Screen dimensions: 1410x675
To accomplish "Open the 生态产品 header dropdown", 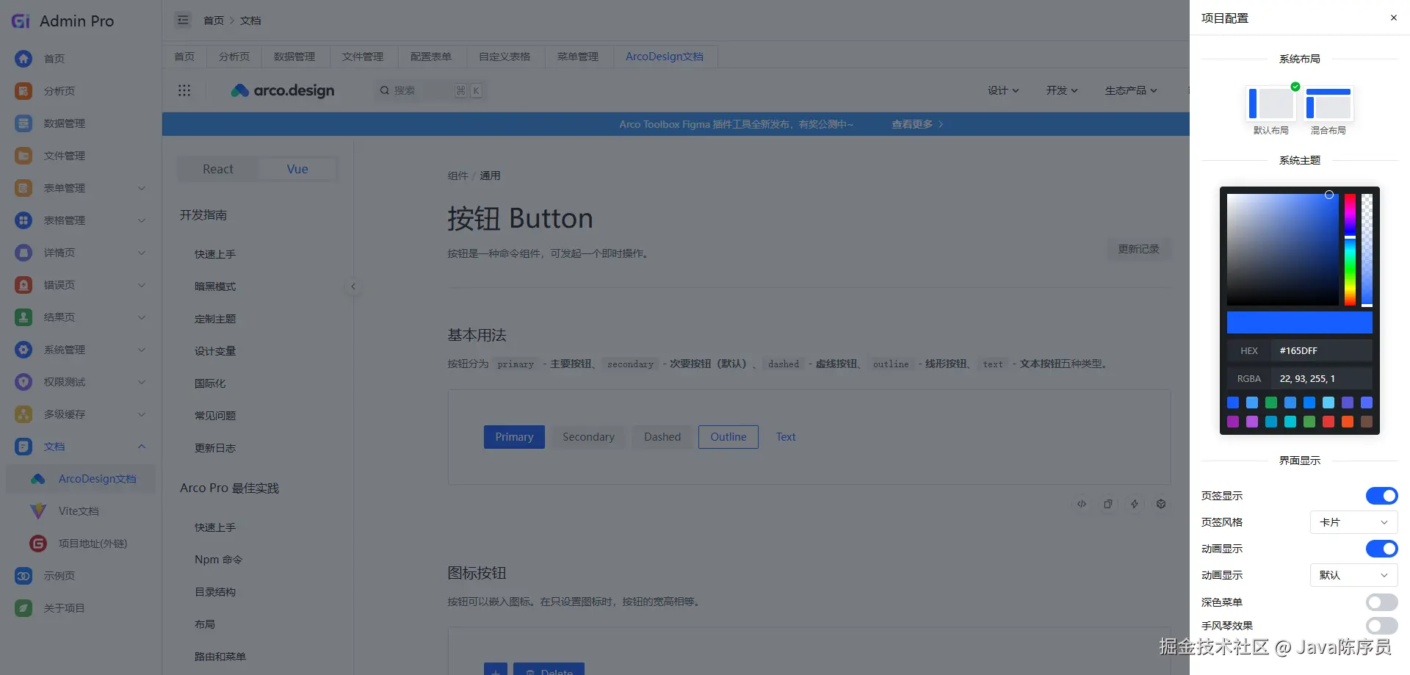I will click(1131, 90).
